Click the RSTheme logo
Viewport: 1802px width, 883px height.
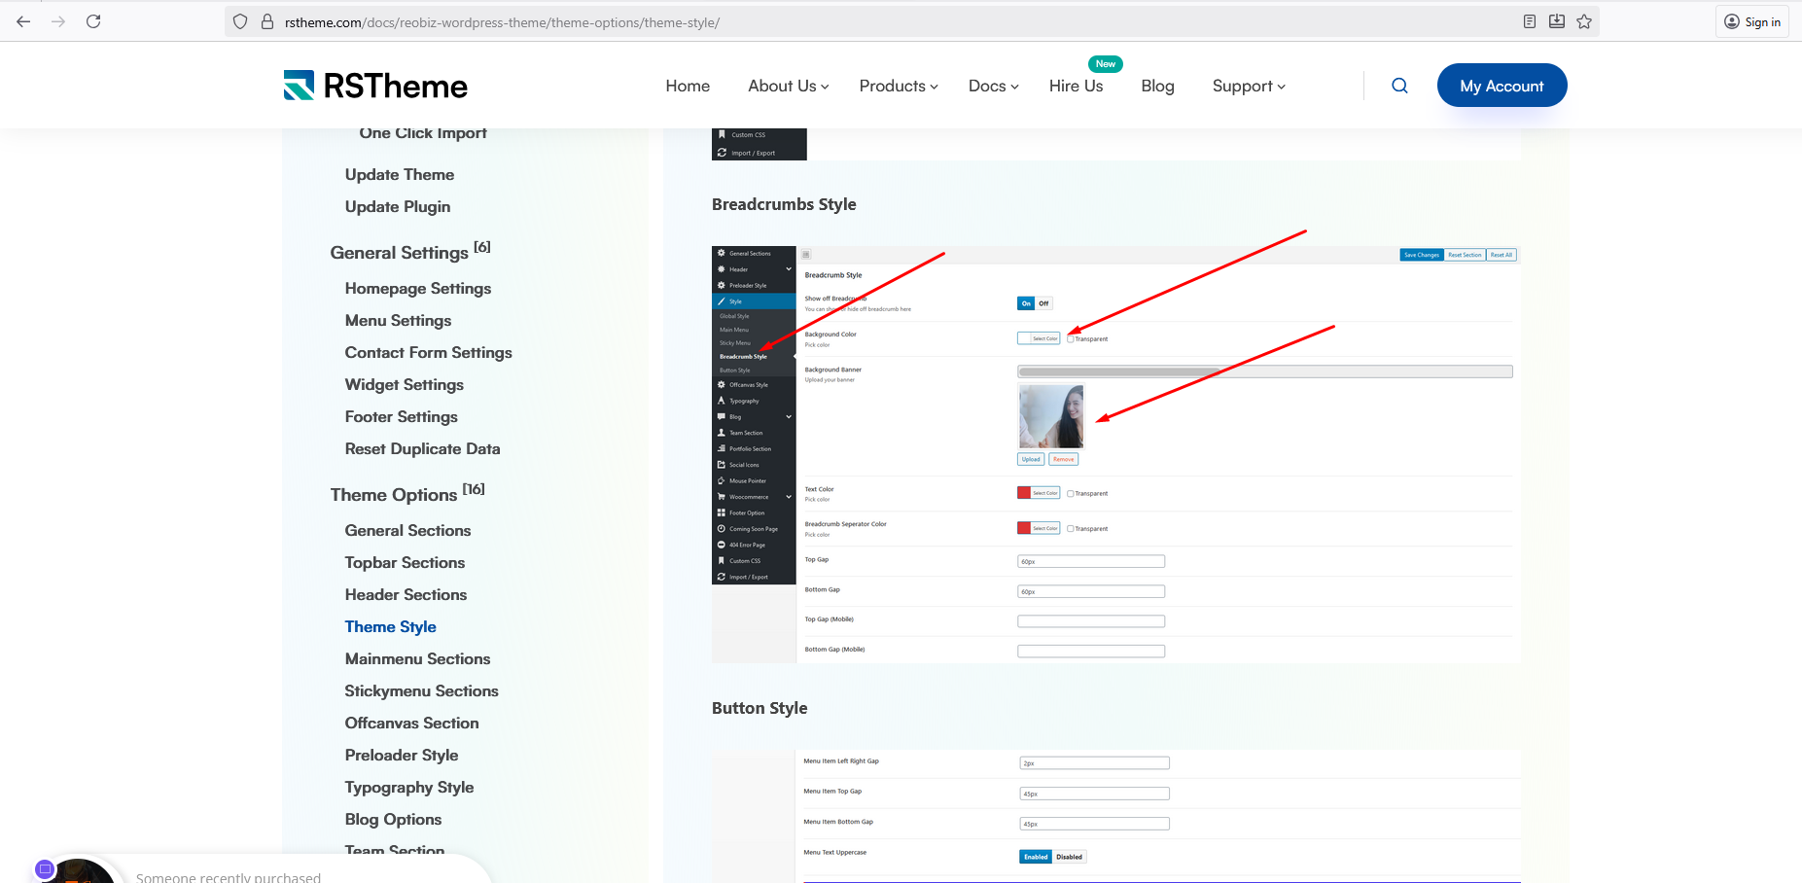(x=375, y=86)
